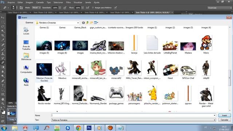
Task: Select the Path Selection tool
Action: coord(3,90)
